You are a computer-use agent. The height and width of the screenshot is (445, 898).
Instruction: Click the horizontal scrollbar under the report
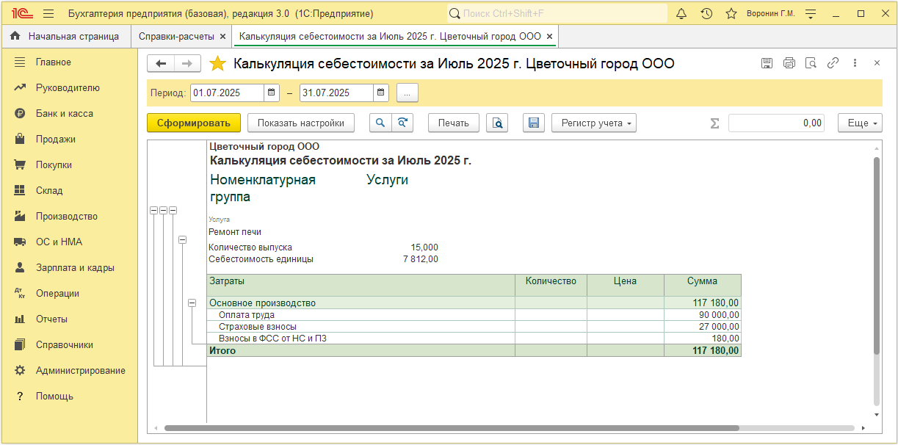pyautogui.click(x=452, y=427)
